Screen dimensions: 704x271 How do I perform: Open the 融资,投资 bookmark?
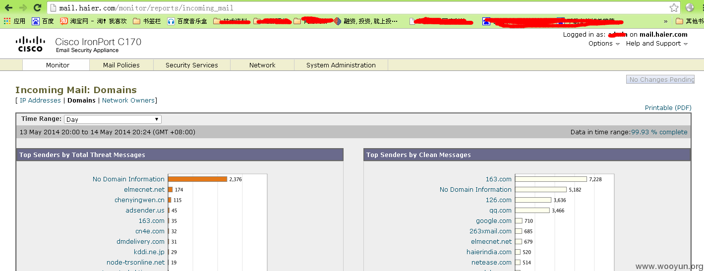point(365,21)
